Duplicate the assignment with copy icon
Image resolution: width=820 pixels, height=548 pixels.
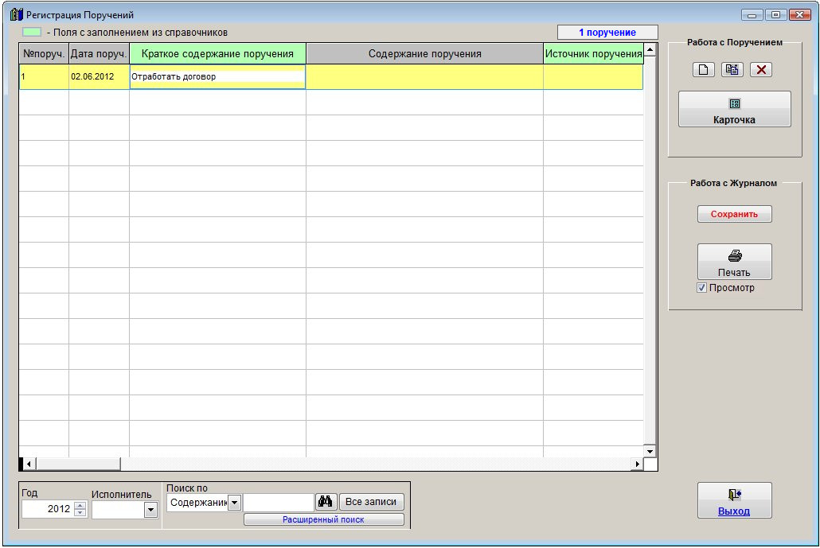(732, 69)
